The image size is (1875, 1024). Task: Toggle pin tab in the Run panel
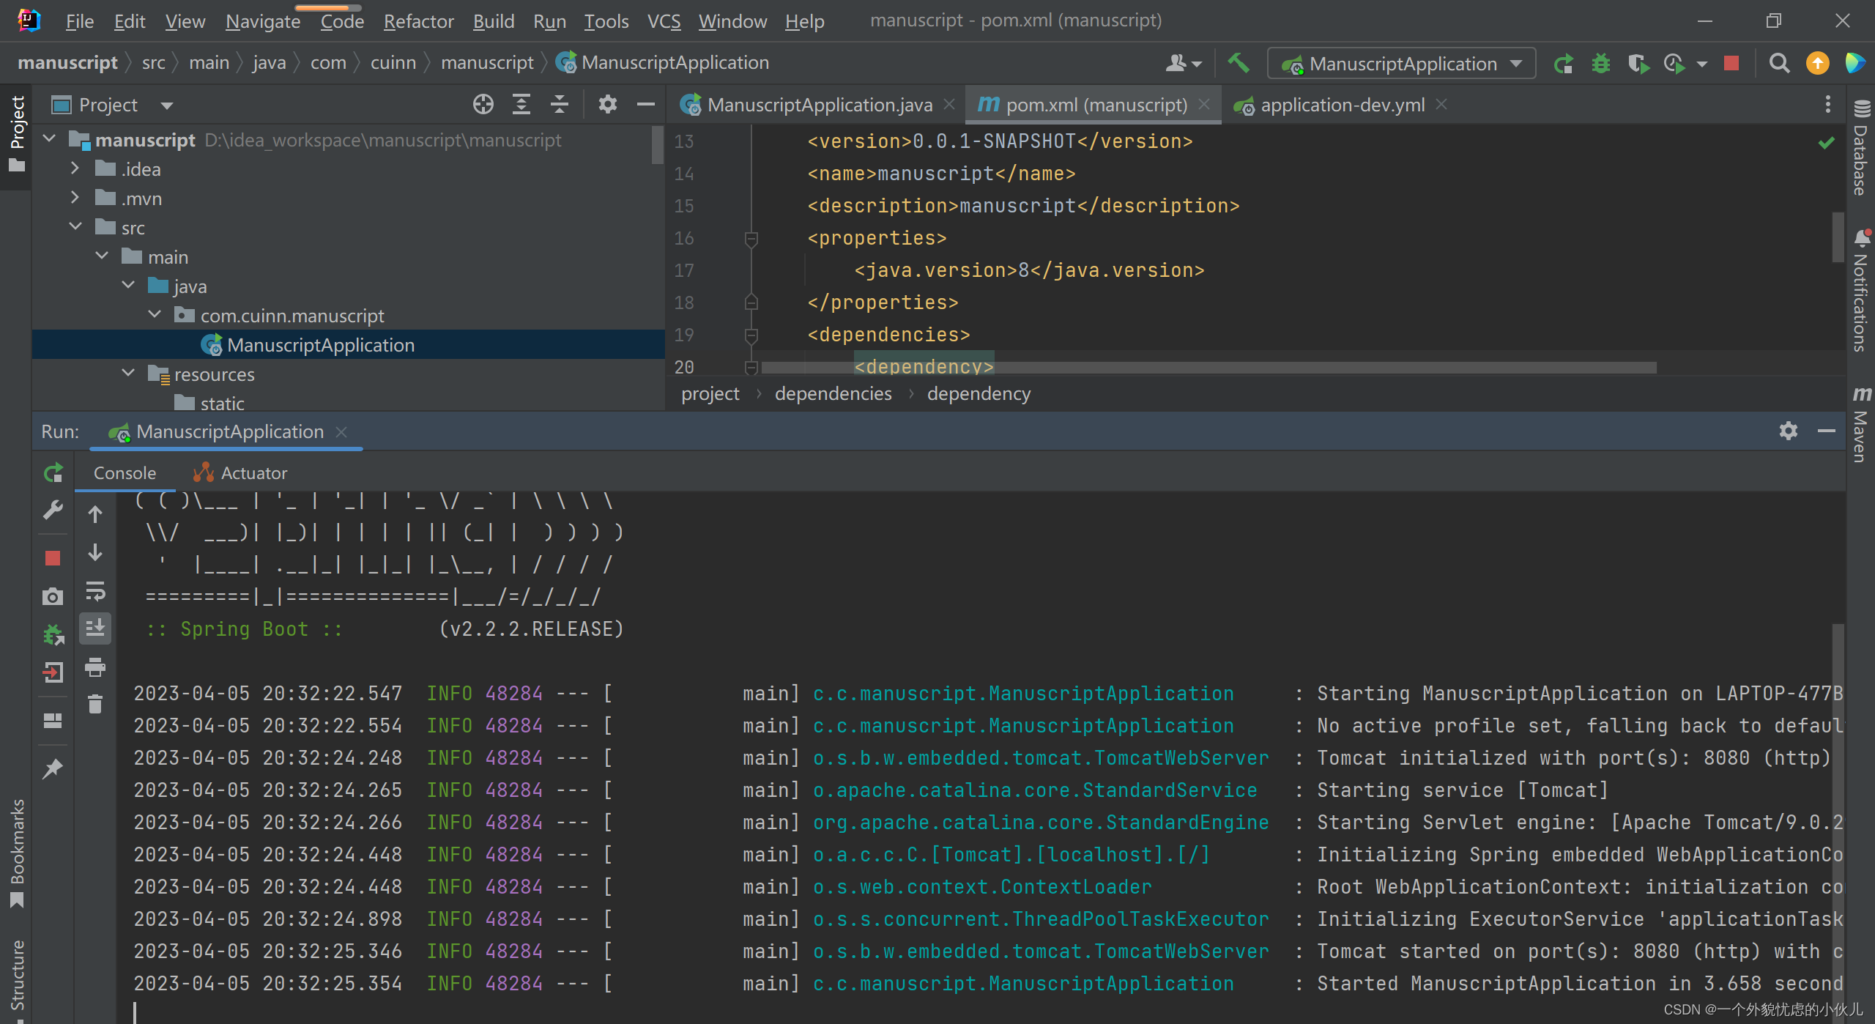tap(53, 769)
